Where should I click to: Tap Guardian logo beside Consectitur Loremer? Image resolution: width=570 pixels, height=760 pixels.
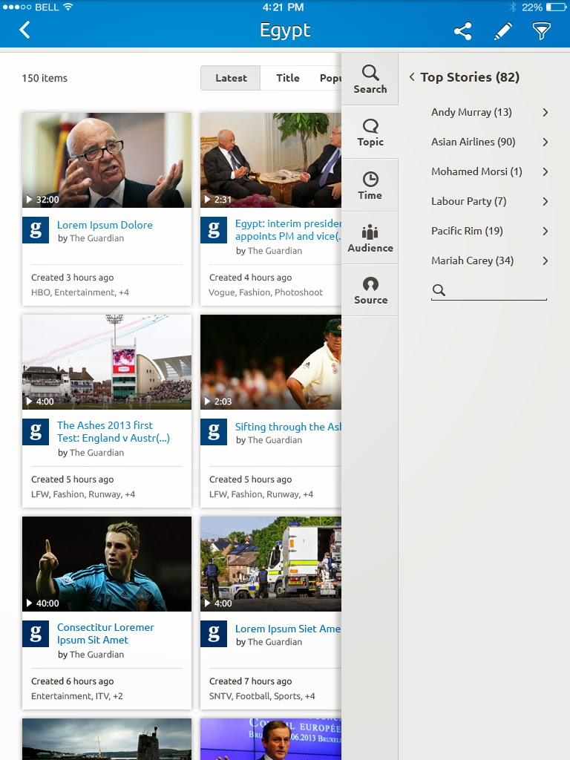(36, 634)
